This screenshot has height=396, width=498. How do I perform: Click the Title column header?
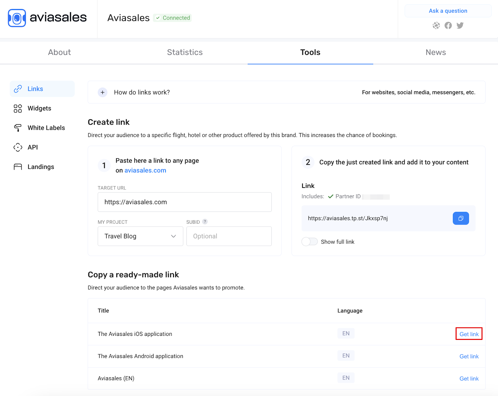click(103, 311)
